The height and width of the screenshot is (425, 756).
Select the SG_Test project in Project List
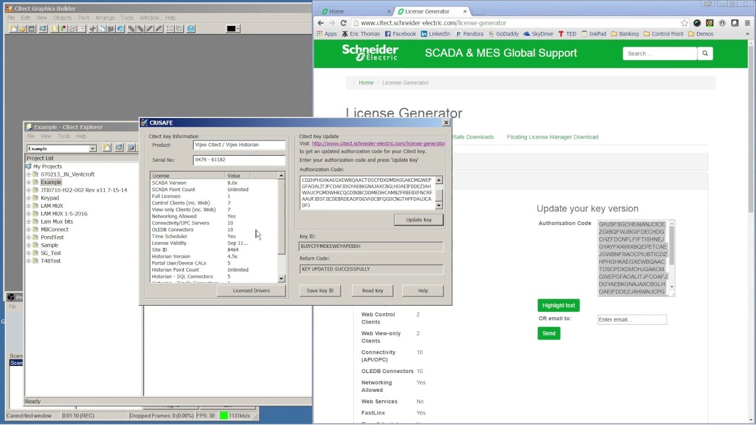click(x=50, y=253)
